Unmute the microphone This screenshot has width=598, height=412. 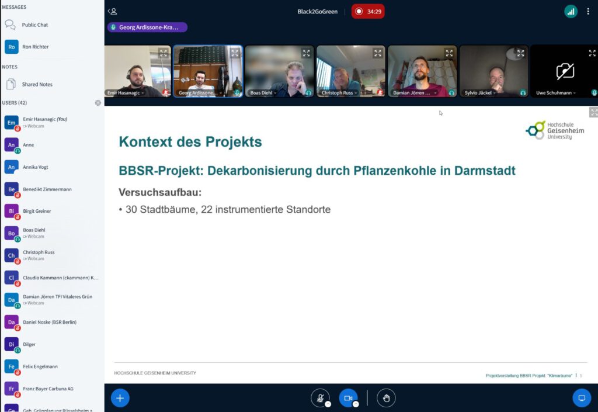319,398
